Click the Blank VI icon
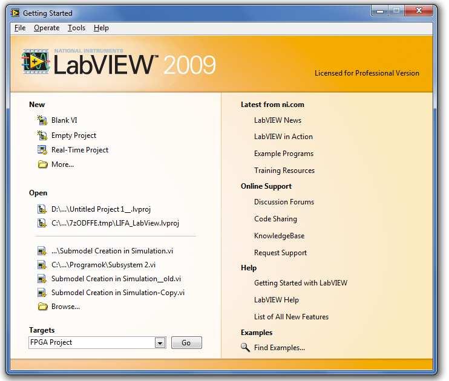 (42, 120)
